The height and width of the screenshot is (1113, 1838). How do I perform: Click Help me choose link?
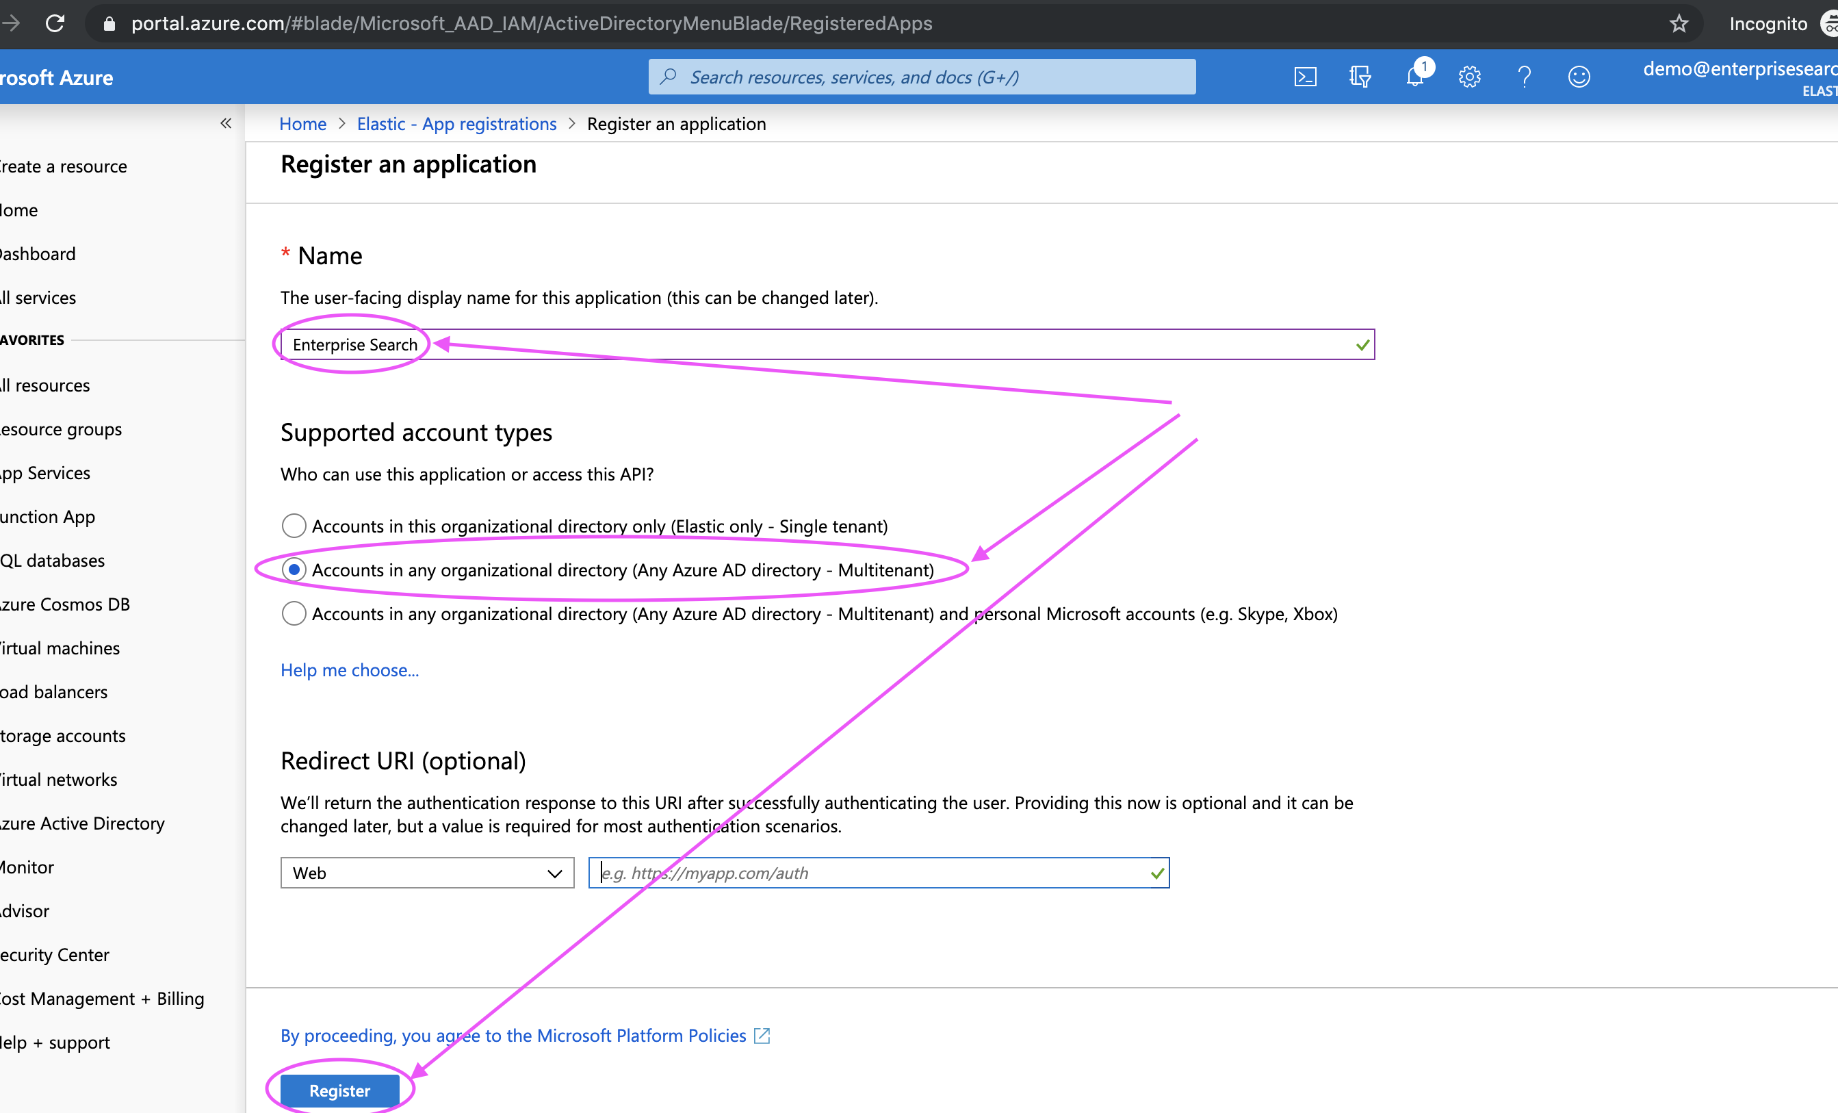[x=349, y=669]
